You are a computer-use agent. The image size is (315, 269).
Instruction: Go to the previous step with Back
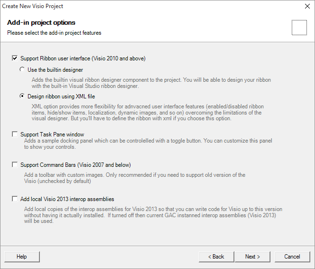(216, 257)
